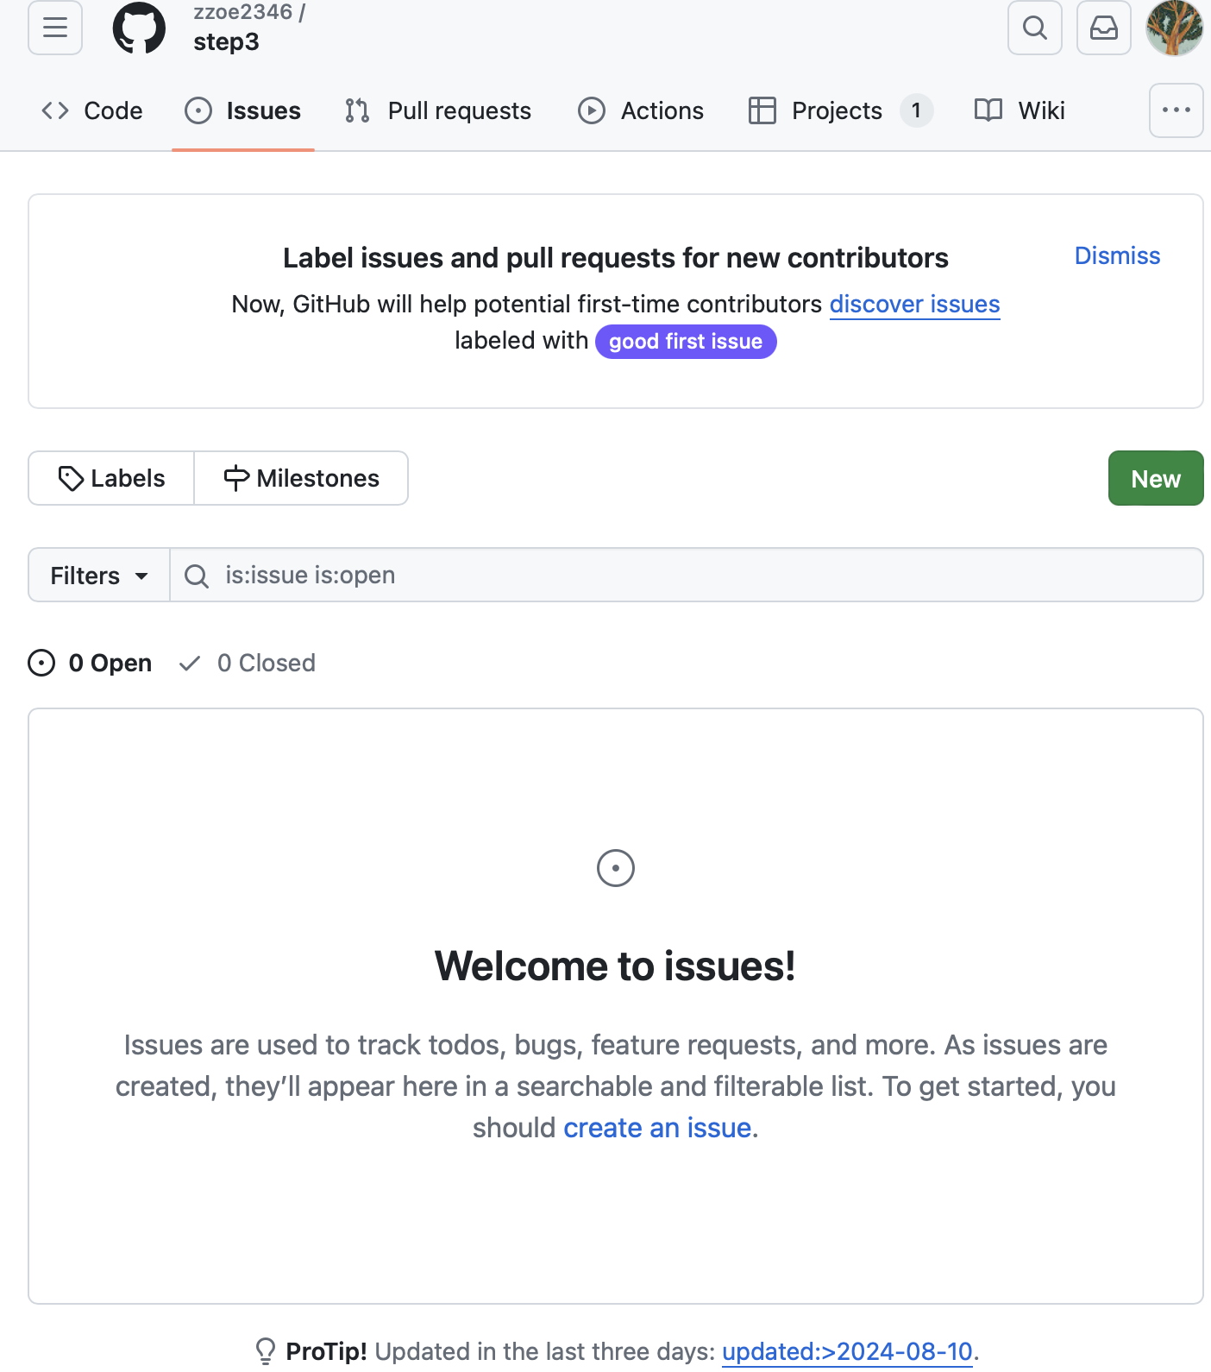Expand the three-dot overflow menu
Viewport: 1211px width, 1372px height.
1176,110
